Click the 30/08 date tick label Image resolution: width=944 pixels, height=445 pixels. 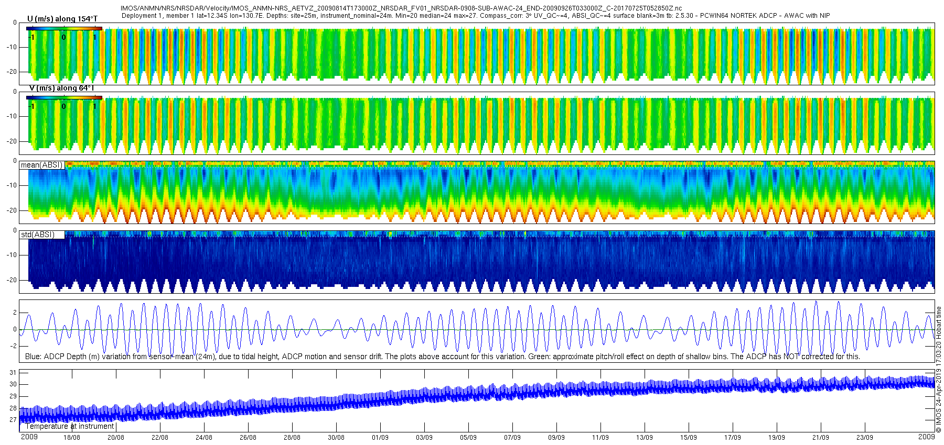[336, 438]
